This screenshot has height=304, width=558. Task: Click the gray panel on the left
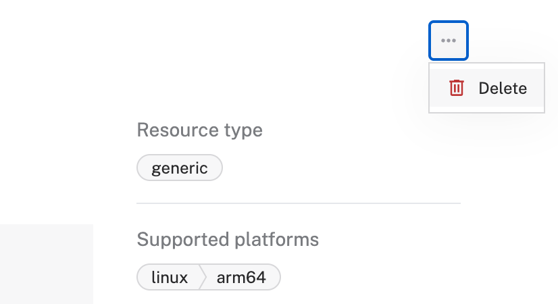(46, 263)
